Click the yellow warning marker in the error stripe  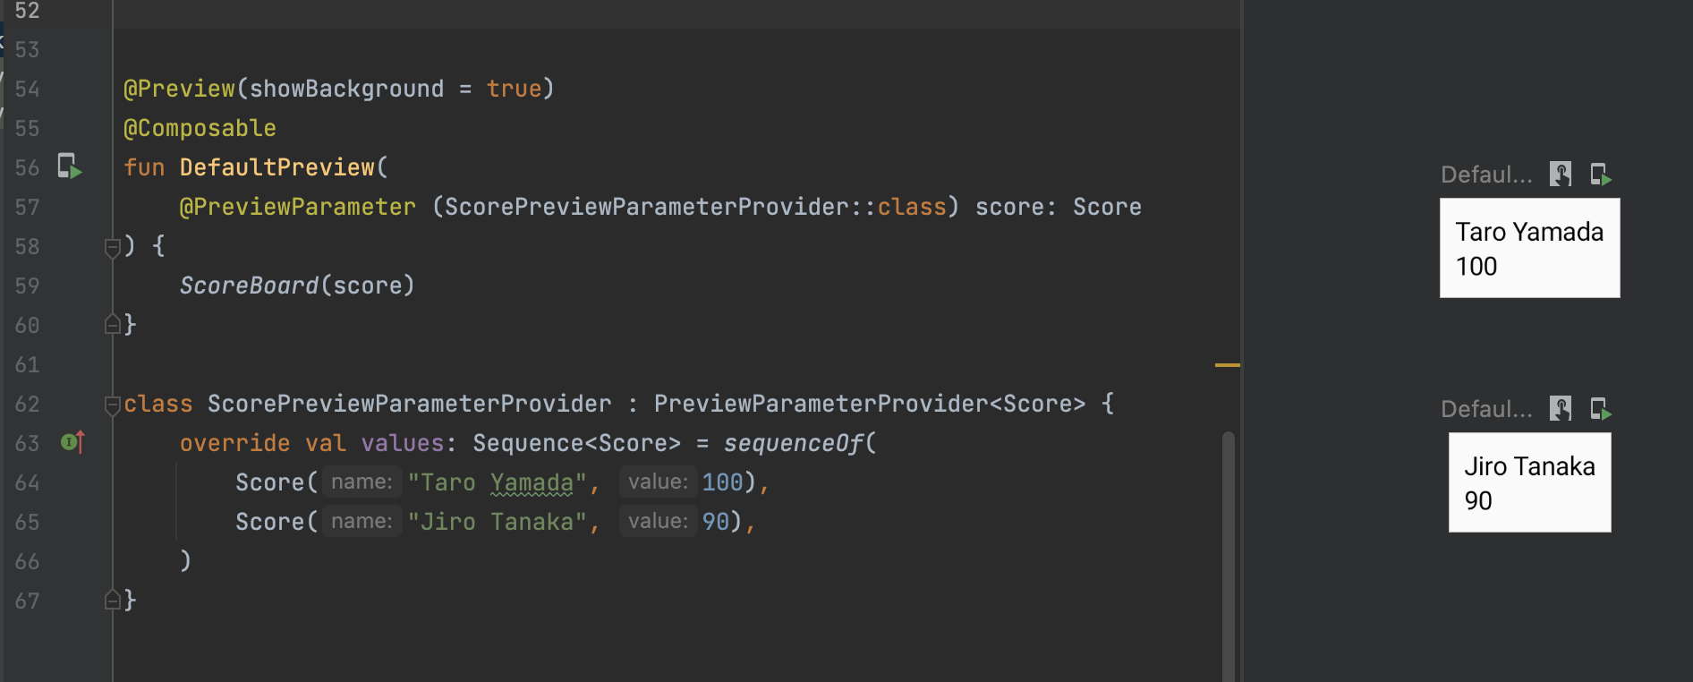(x=1227, y=365)
